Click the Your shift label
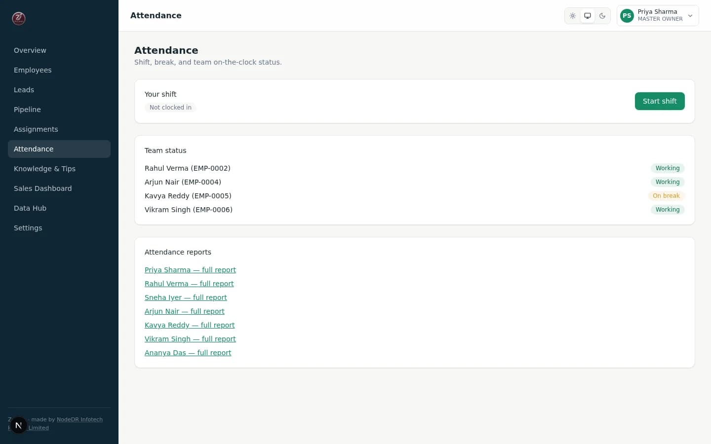 (160, 94)
